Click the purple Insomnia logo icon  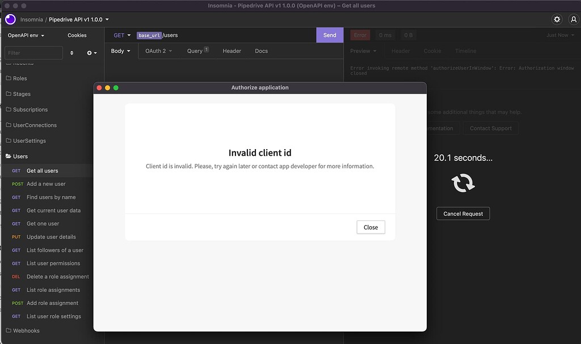tap(9, 19)
